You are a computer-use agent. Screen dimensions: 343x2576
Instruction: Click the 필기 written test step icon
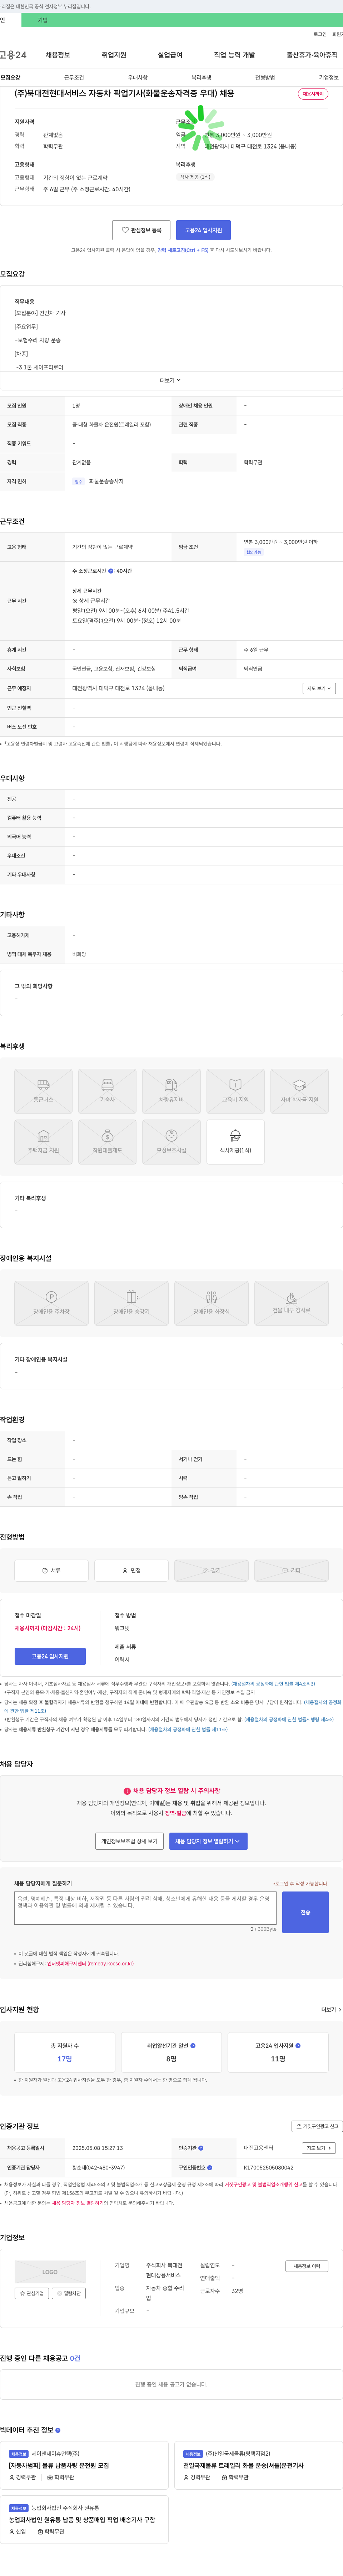pyautogui.click(x=211, y=1570)
